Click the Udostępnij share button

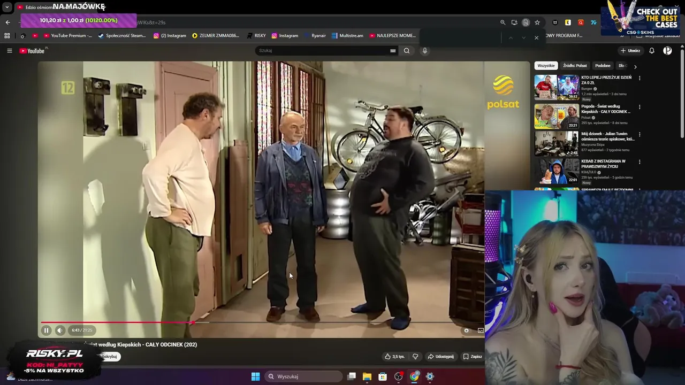[440, 357]
